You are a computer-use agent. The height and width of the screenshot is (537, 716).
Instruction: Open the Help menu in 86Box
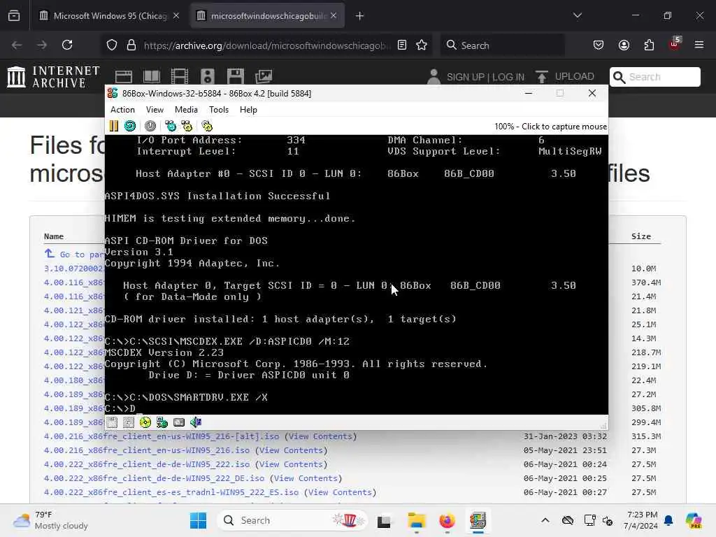point(248,110)
